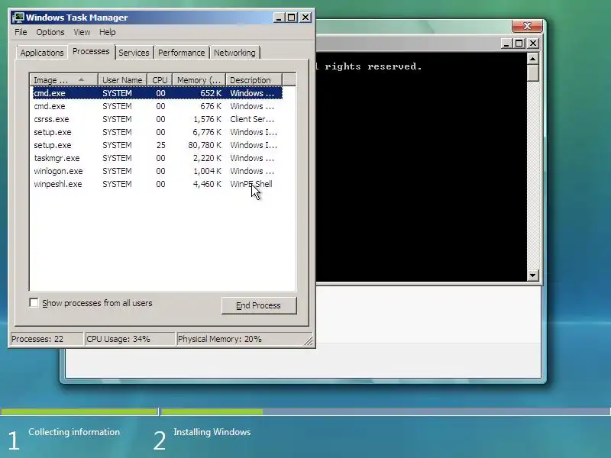
Task: Click inside the black command prompt area
Action: (x=421, y=167)
